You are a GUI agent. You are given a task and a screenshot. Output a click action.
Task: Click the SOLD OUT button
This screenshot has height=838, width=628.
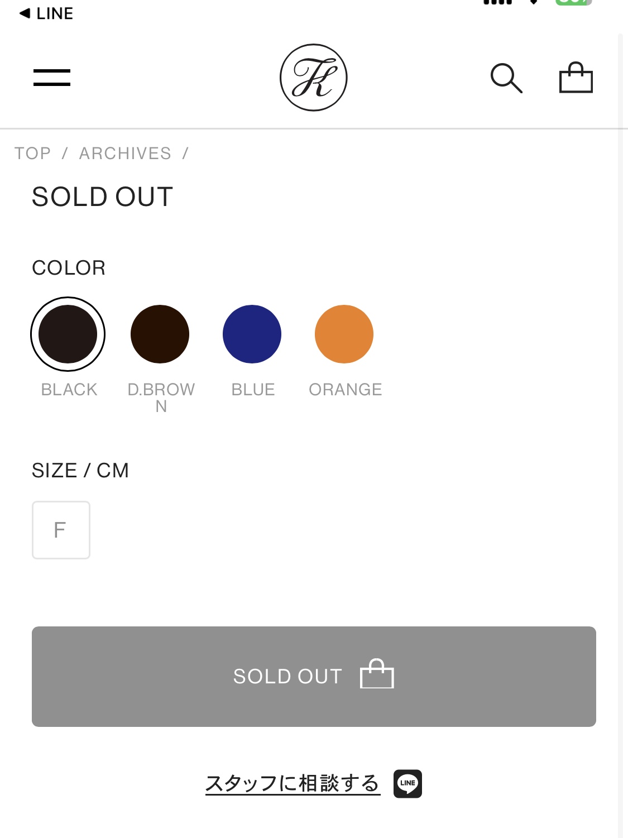tap(314, 677)
